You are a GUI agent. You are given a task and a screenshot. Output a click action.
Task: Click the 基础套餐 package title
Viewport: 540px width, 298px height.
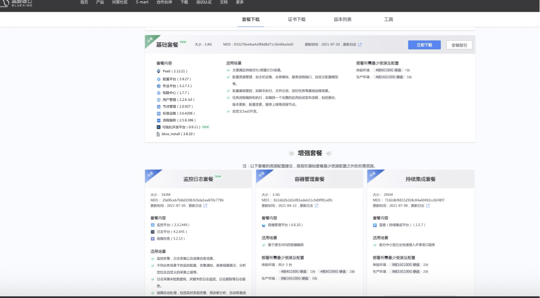click(167, 45)
